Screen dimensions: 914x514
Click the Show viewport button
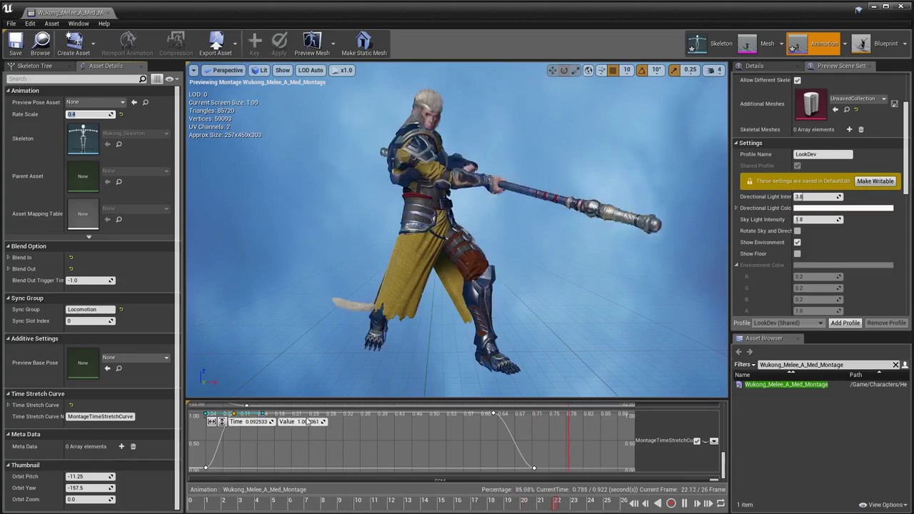coord(283,70)
